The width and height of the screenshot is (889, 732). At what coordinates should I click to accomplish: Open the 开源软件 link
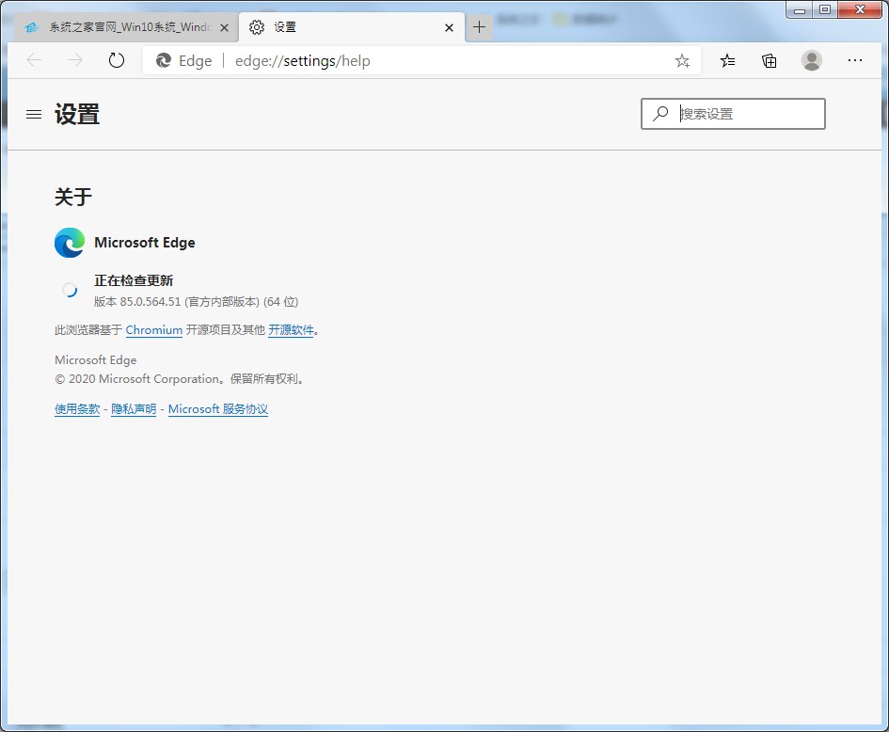(x=291, y=330)
